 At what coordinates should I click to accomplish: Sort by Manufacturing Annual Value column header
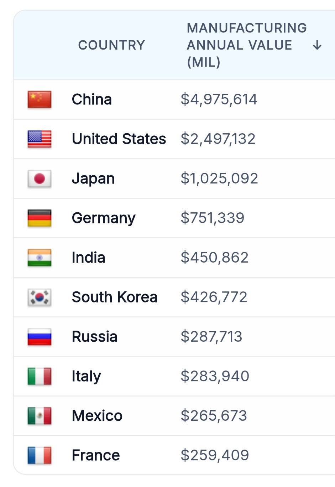[246, 45]
